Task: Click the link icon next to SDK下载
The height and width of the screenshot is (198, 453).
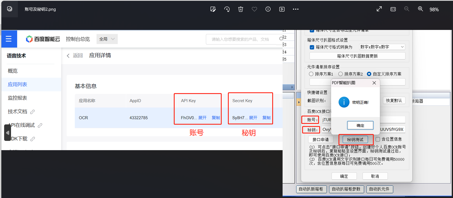Action: [33, 139]
